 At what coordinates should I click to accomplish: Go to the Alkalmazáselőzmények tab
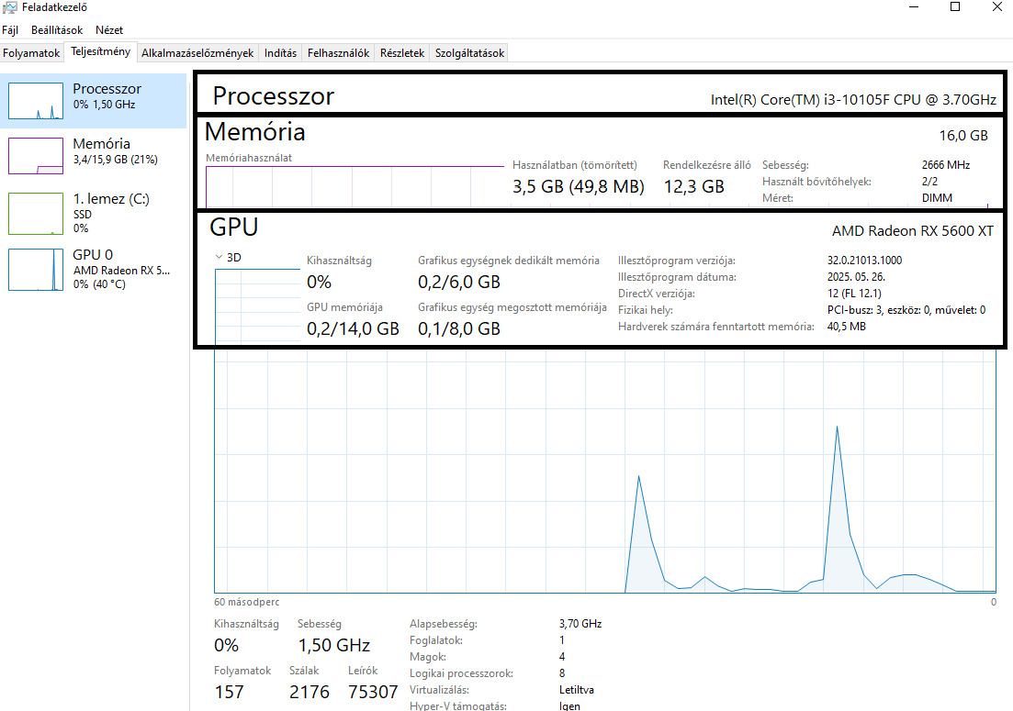[x=197, y=53]
